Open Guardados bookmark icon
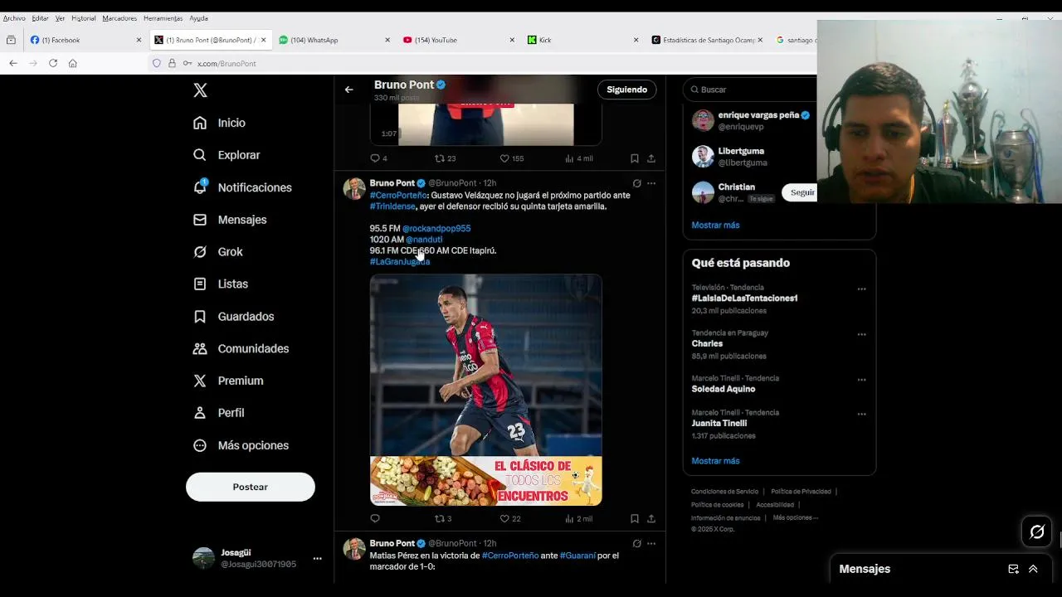Image resolution: width=1062 pixels, height=597 pixels. coord(200,317)
